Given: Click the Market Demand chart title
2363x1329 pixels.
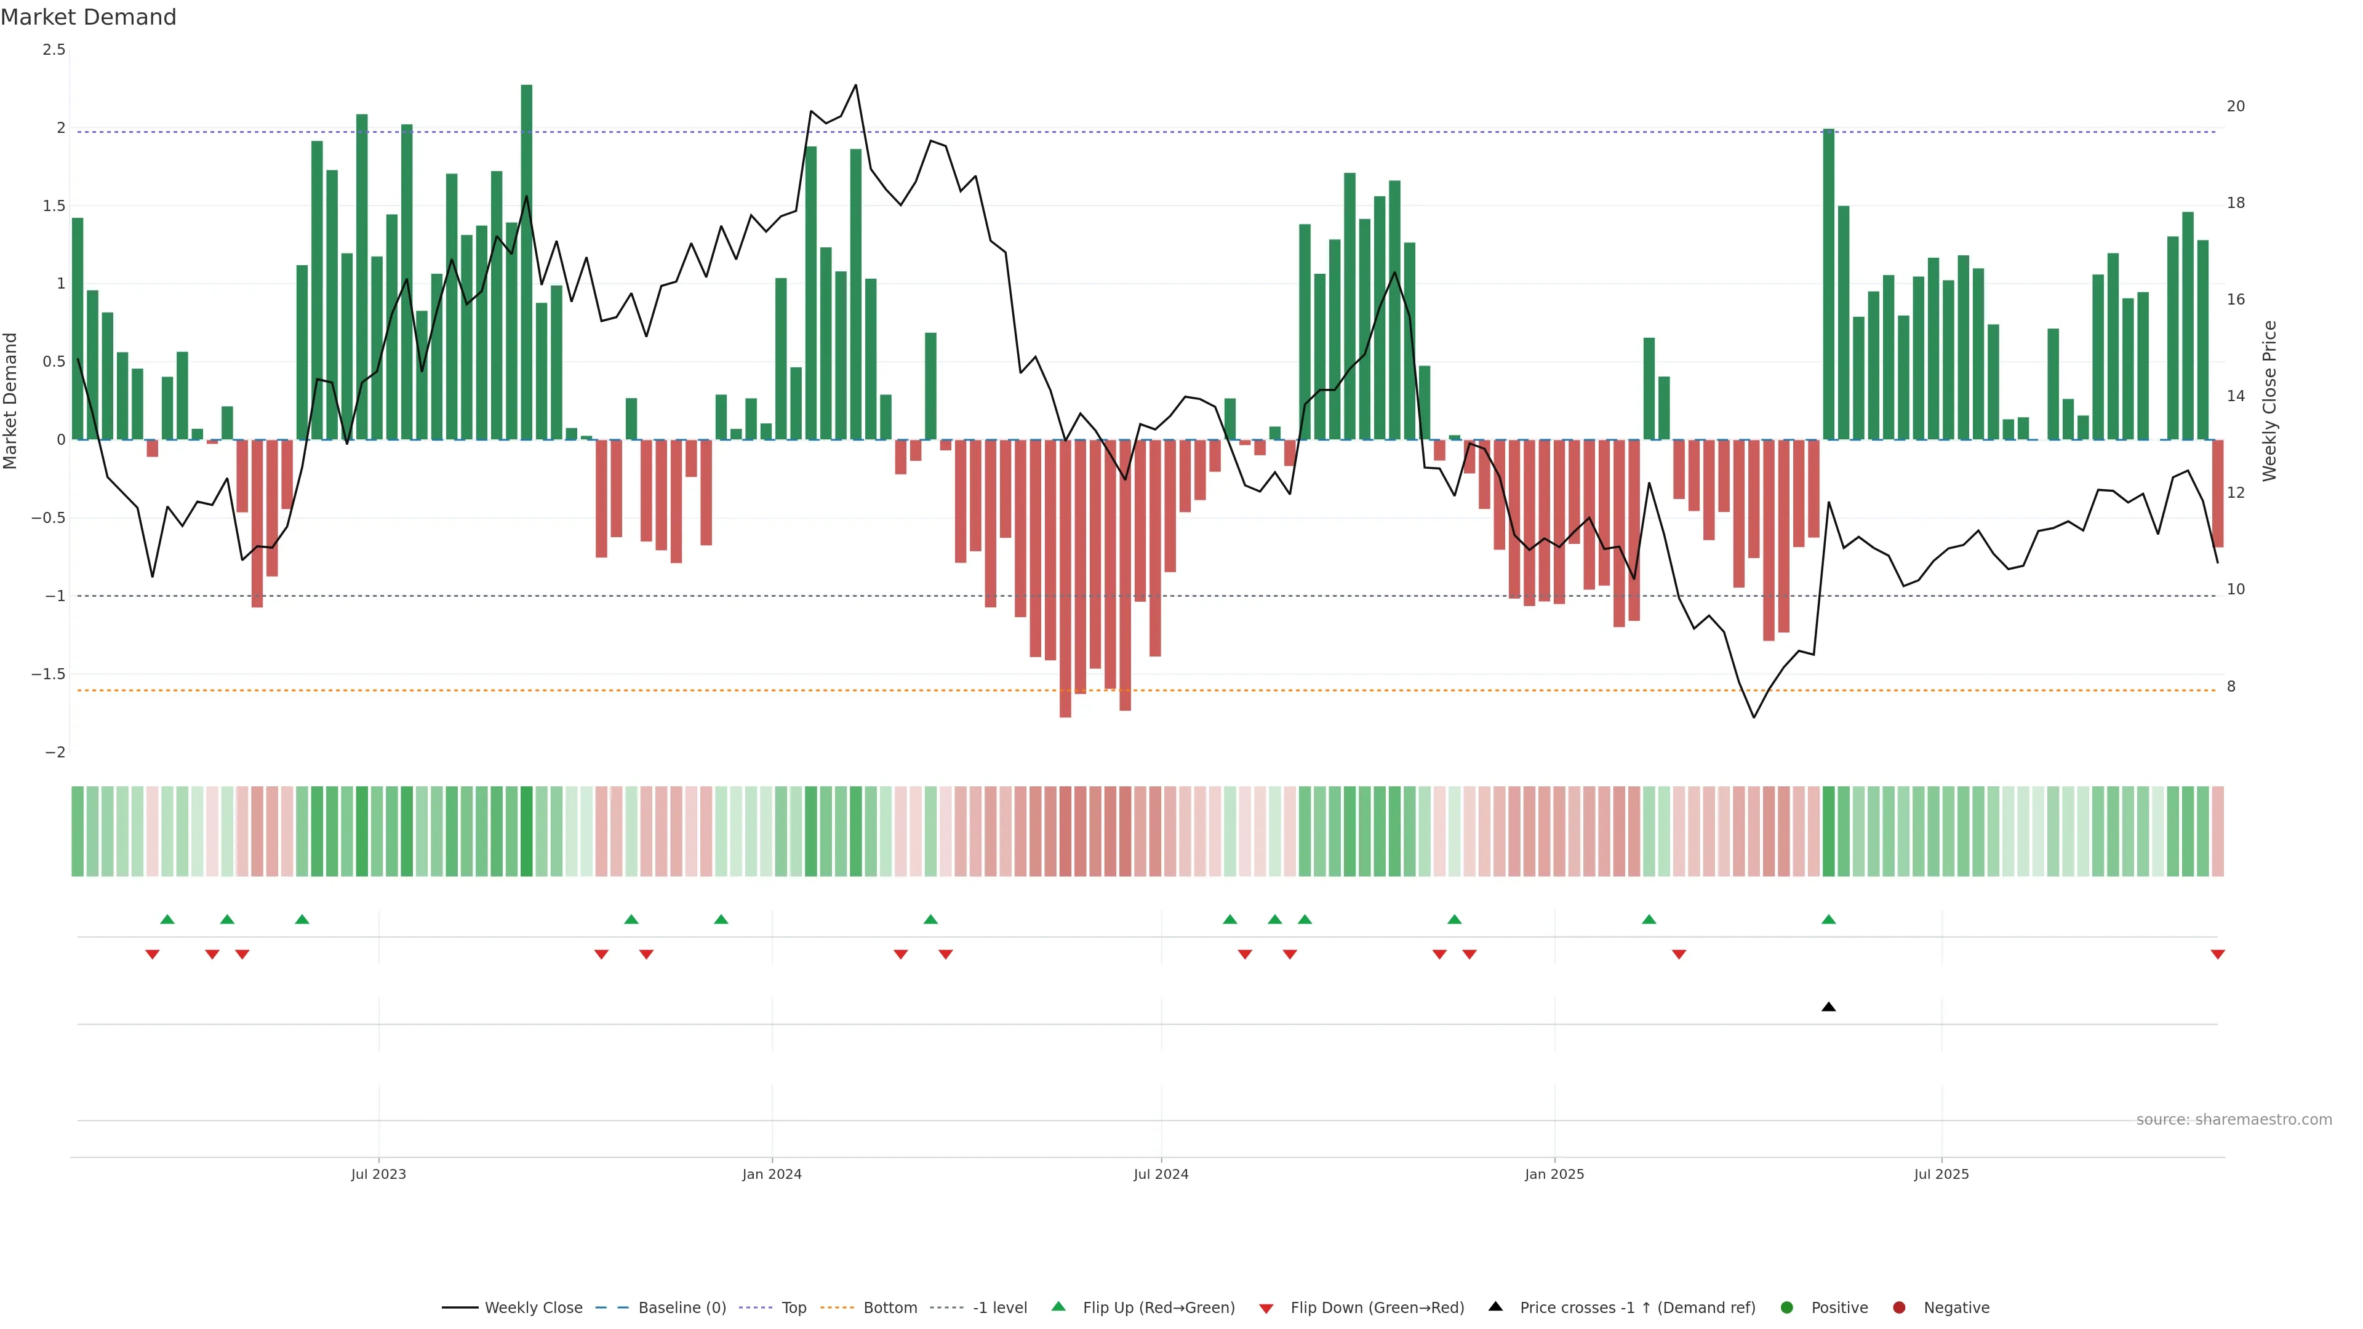Looking at the screenshot, I should pyautogui.click(x=88, y=17).
